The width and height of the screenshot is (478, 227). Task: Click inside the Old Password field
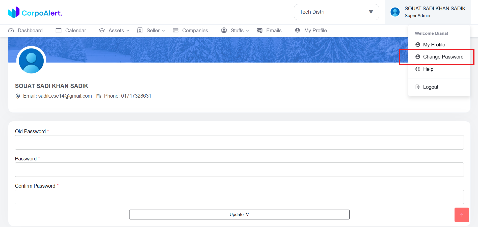tap(239, 142)
